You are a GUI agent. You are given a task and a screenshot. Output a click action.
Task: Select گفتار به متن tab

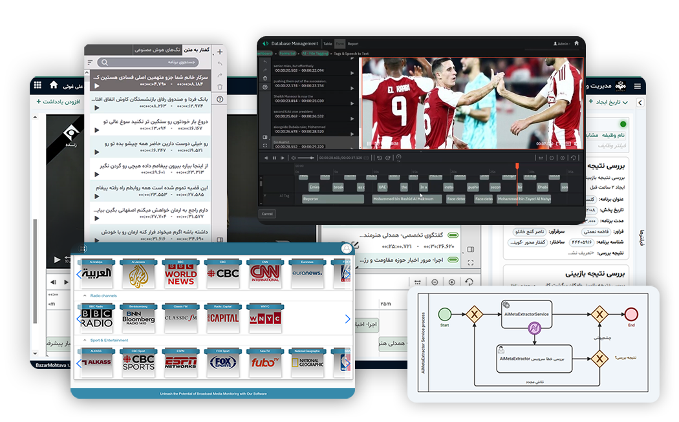(197, 50)
